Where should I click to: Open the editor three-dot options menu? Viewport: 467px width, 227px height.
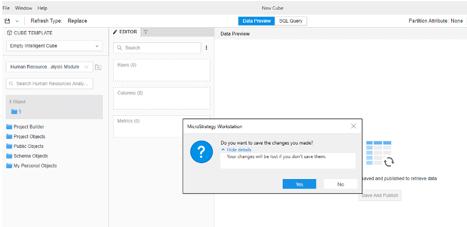click(x=206, y=48)
